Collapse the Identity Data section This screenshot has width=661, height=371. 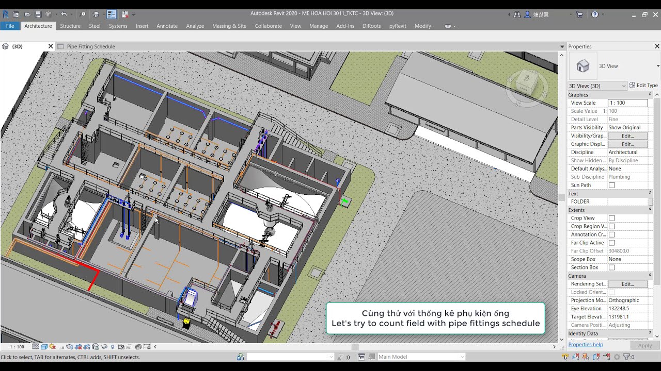click(650, 333)
